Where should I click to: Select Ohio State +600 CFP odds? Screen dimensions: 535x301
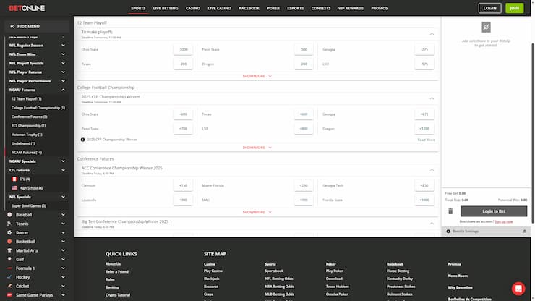coord(183,114)
